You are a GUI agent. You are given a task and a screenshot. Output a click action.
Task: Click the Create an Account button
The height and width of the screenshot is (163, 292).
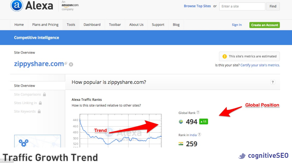[x=264, y=25]
